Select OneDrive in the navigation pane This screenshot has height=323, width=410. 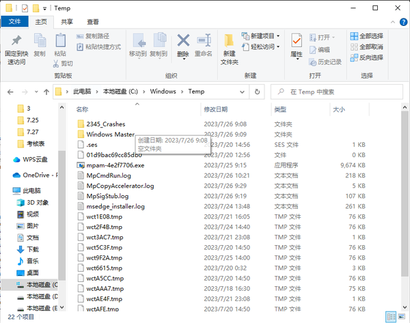point(36,175)
